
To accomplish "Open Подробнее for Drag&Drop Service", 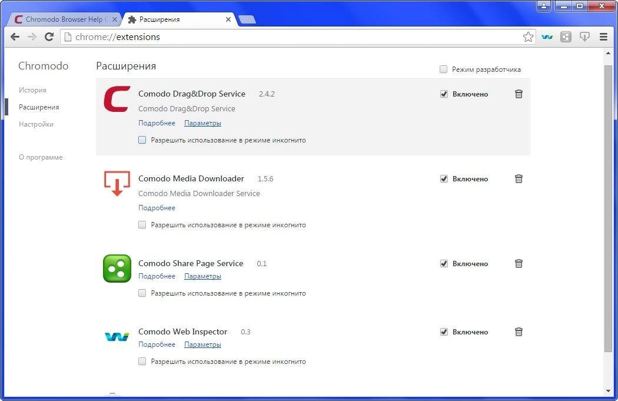I will pos(157,123).
